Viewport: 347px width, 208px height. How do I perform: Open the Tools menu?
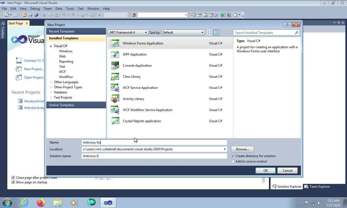point(70,9)
